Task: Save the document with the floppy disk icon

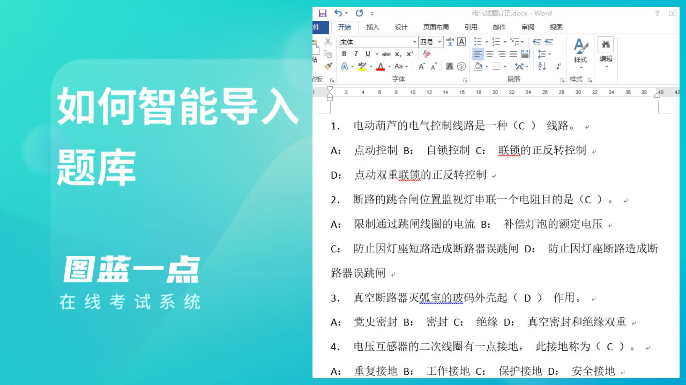Action: click(323, 13)
